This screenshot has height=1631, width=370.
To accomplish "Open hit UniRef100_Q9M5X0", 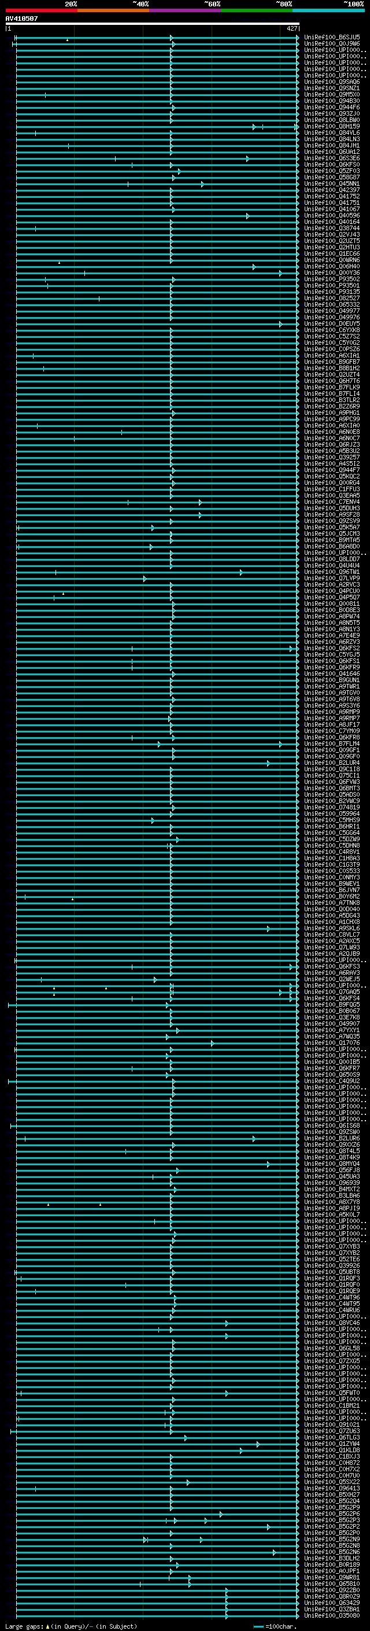I will (332, 94).
